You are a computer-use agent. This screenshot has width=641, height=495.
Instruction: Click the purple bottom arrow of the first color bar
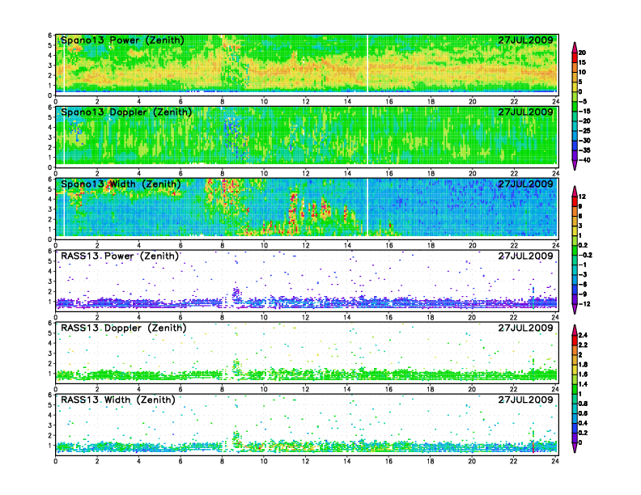[x=575, y=165]
